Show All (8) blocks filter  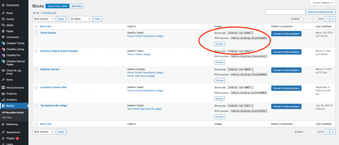point(36,13)
